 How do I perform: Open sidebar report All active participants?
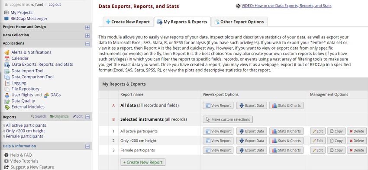click(26, 125)
